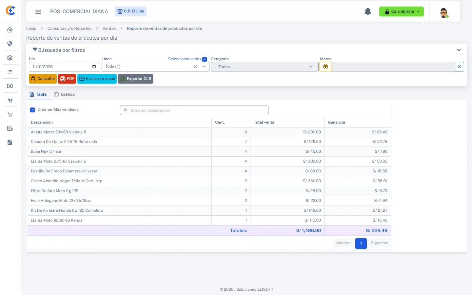The width and height of the screenshot is (472, 295).
Task: Click Exportar XLS button
Action: coord(135,79)
